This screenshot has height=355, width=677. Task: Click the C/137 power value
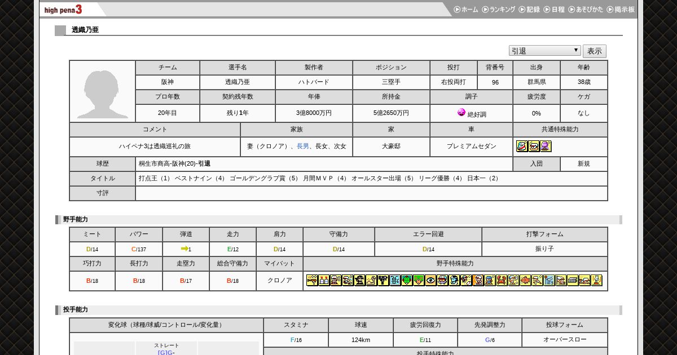click(139, 249)
